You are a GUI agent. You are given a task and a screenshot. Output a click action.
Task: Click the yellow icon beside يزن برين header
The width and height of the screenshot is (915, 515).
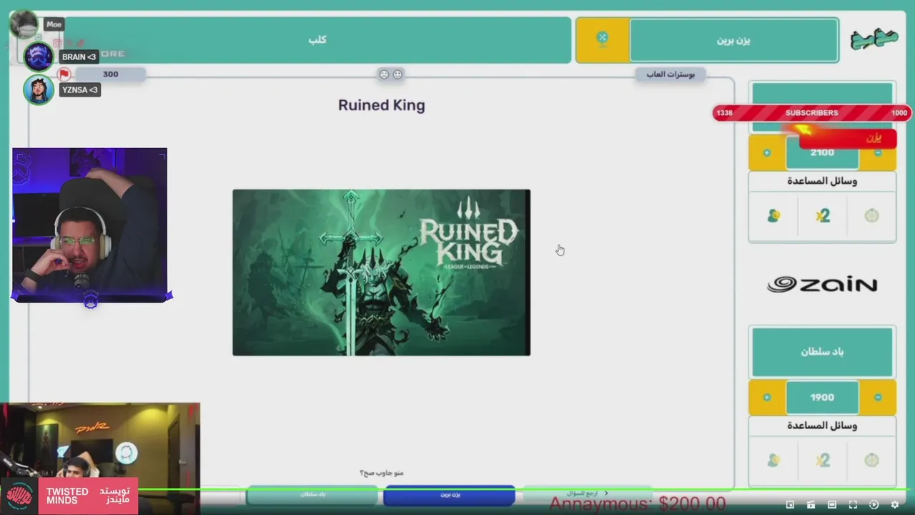[603, 40]
